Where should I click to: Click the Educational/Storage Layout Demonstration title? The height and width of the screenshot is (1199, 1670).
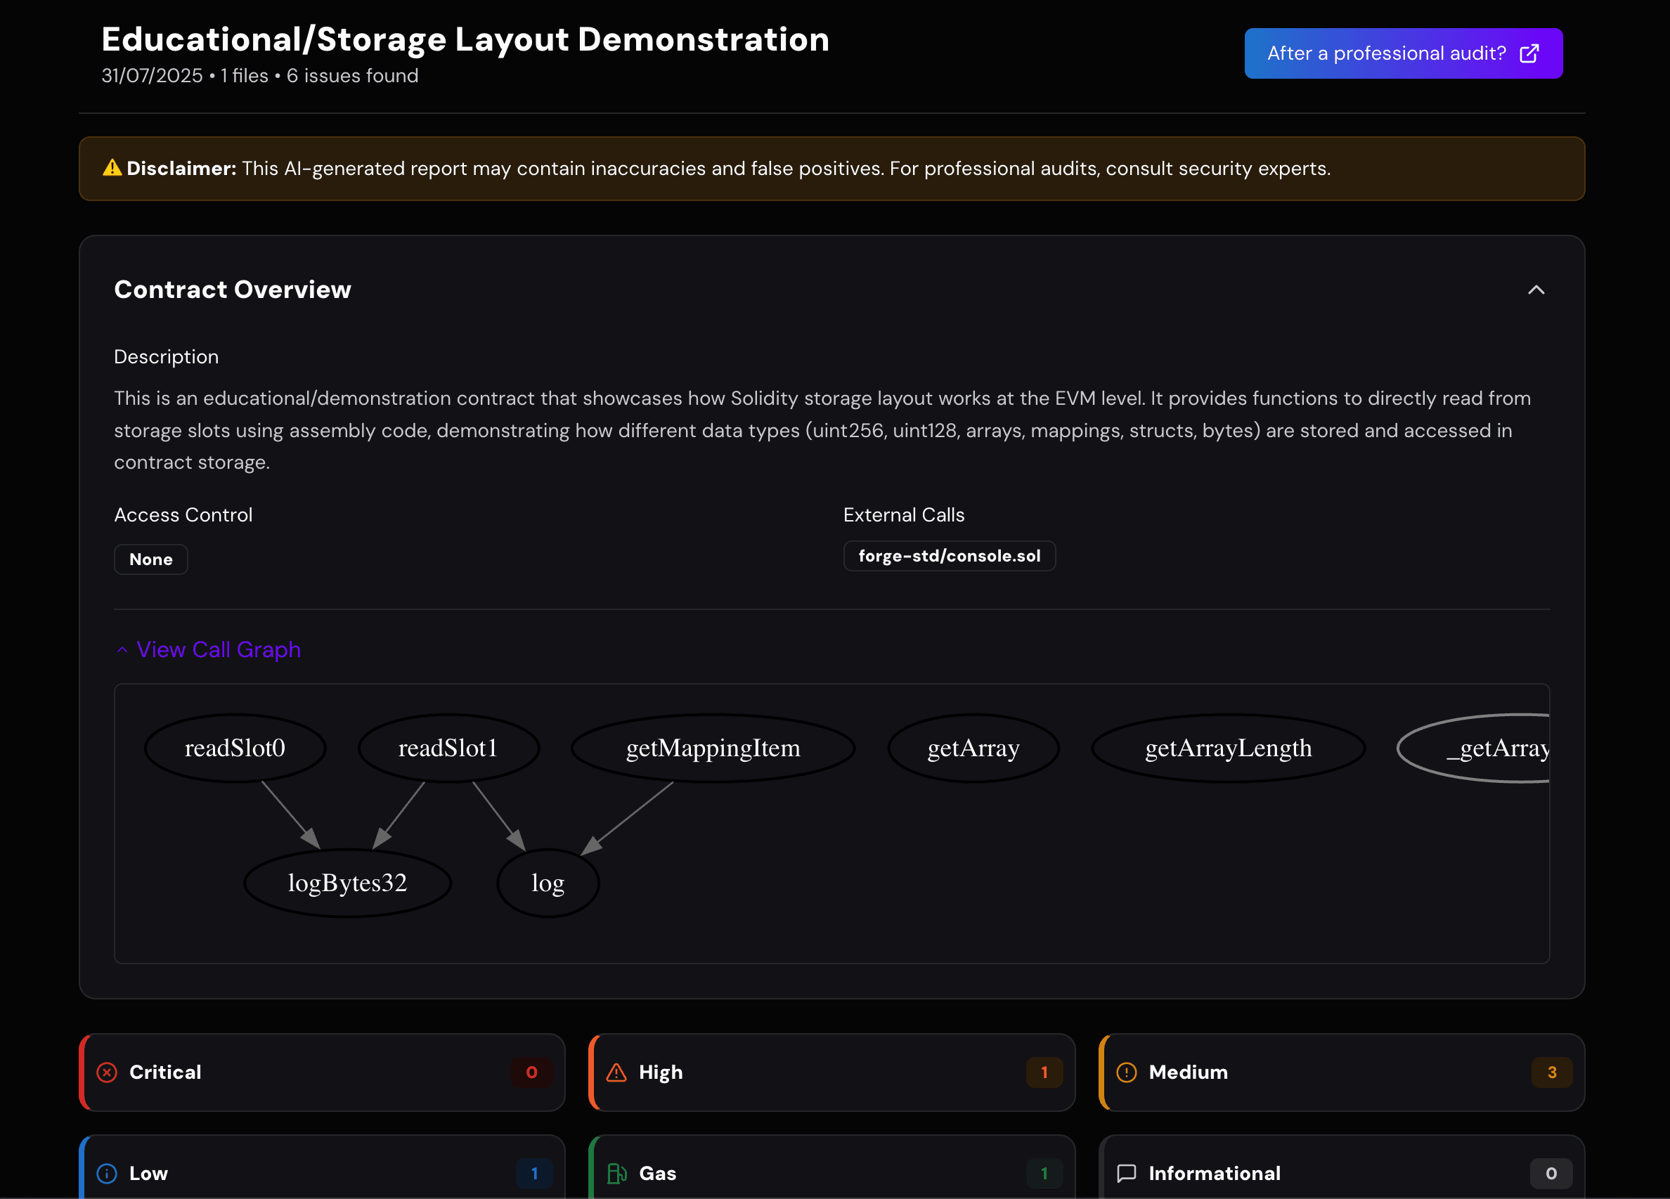(465, 39)
